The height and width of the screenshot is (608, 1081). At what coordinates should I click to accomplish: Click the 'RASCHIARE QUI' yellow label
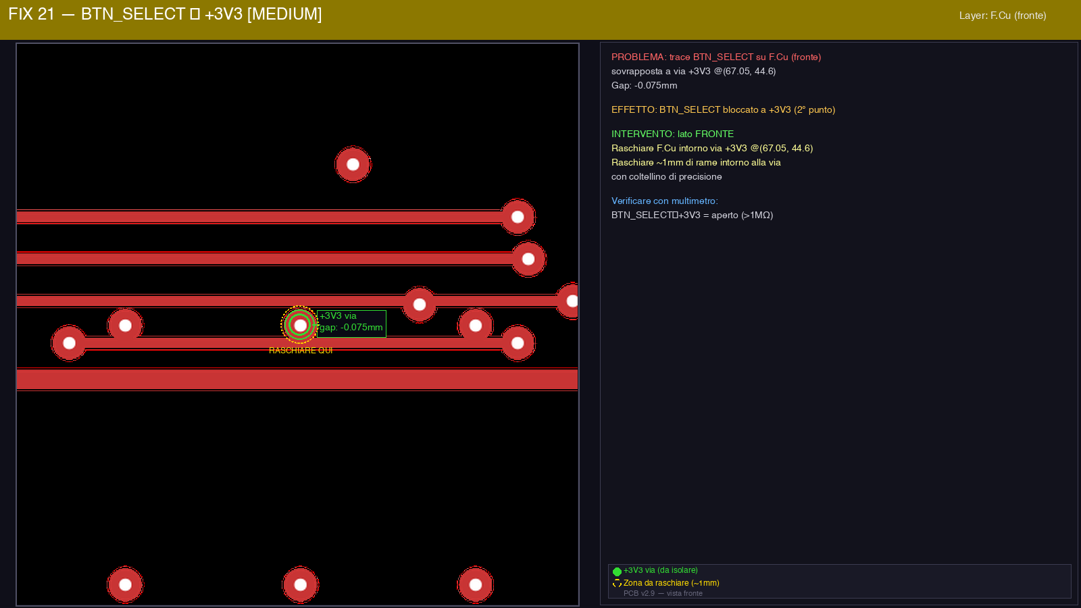(x=301, y=351)
